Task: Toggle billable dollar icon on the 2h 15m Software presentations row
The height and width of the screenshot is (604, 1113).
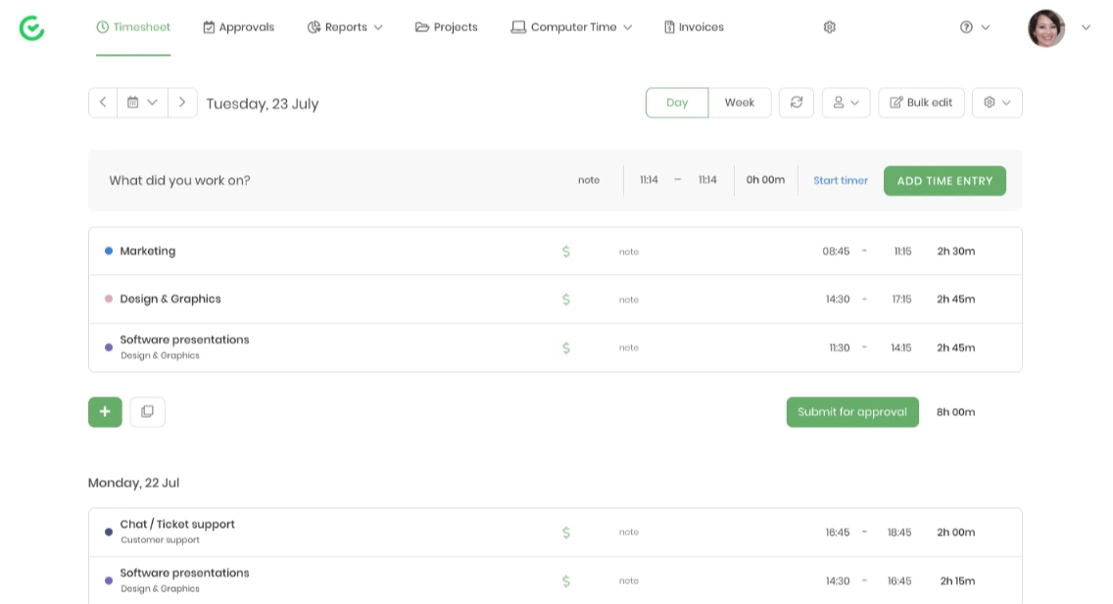Action: pos(565,581)
